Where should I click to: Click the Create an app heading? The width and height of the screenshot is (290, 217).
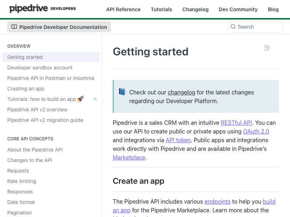click(138, 181)
